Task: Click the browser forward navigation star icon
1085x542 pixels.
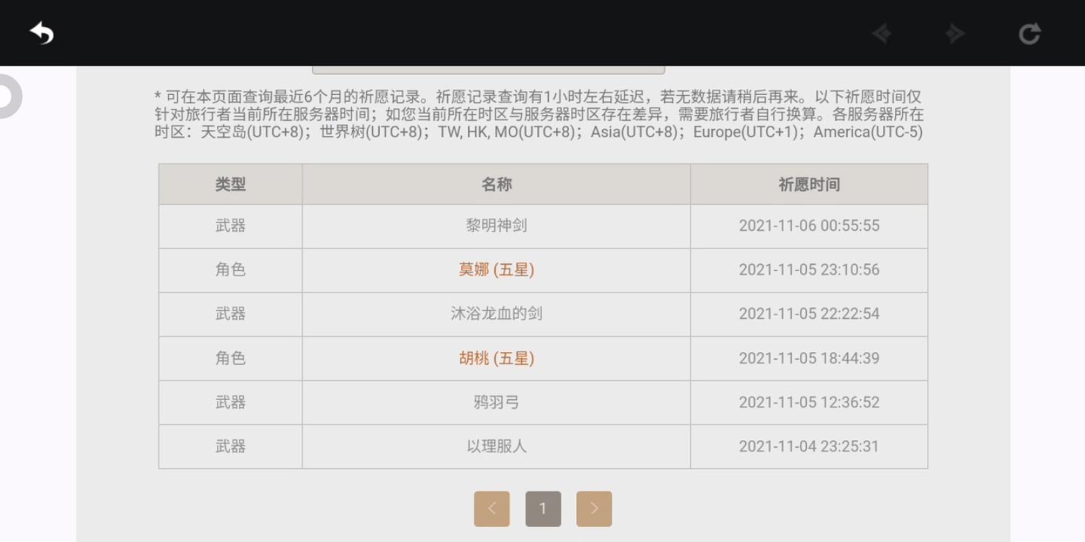Action: (x=955, y=34)
